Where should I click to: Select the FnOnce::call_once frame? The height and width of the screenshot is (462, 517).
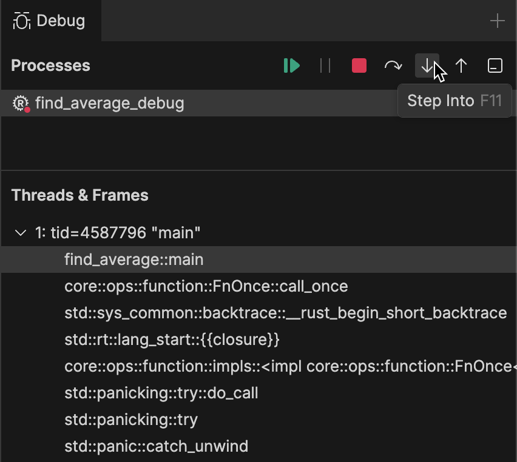(x=206, y=286)
